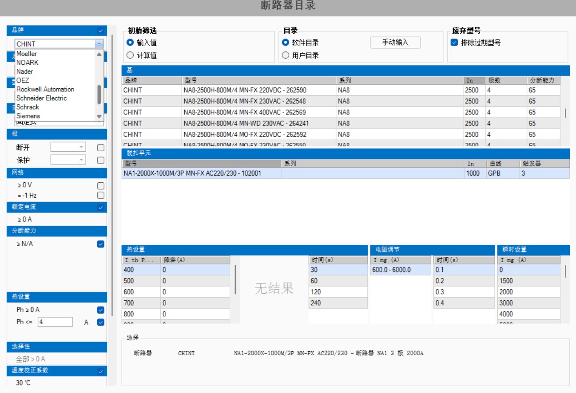
Task: Uncheck the ≥ N/A breaking capacity checkbox
Action: click(101, 244)
